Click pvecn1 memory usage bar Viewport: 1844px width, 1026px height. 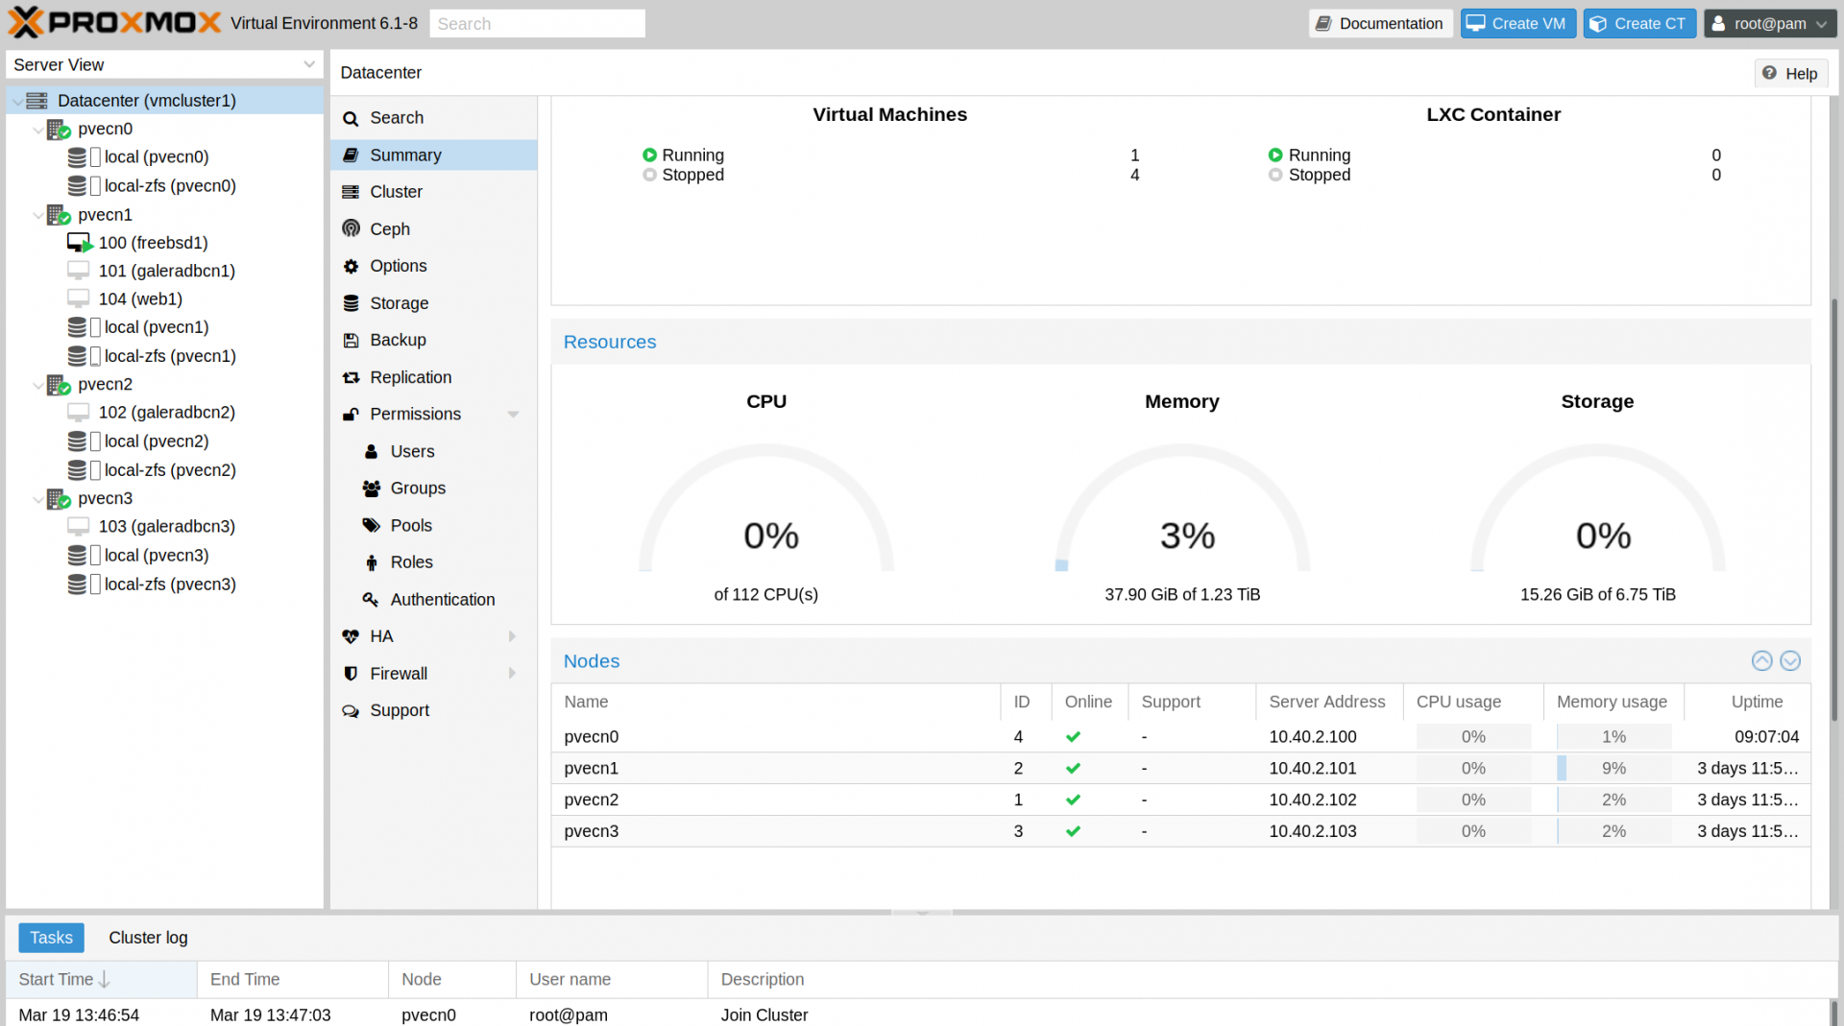click(x=1613, y=768)
